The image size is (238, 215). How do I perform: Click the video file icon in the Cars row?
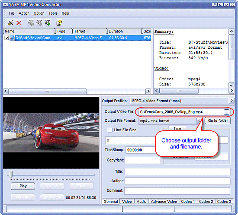[12, 38]
